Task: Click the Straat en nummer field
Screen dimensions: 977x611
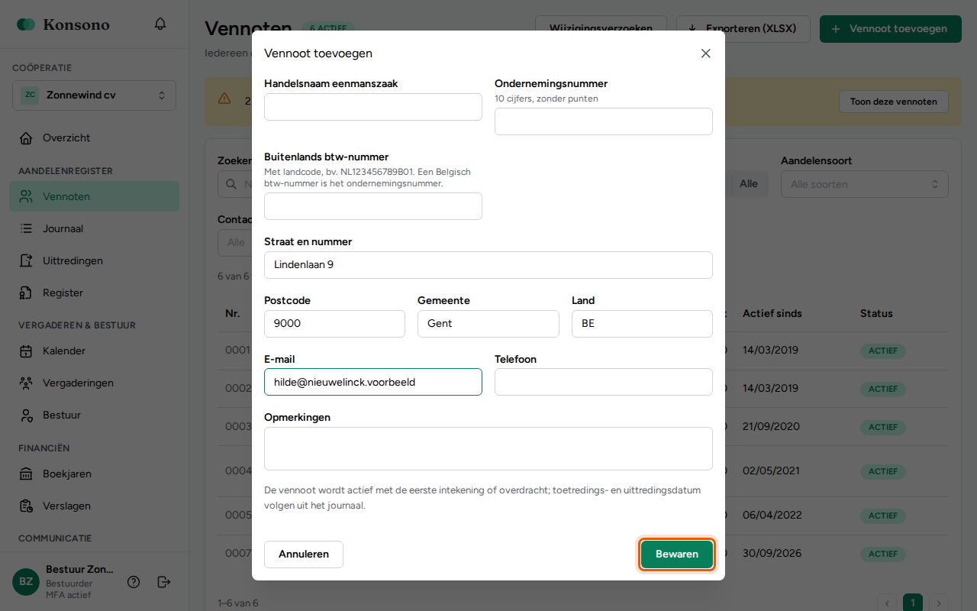Action: click(x=488, y=265)
